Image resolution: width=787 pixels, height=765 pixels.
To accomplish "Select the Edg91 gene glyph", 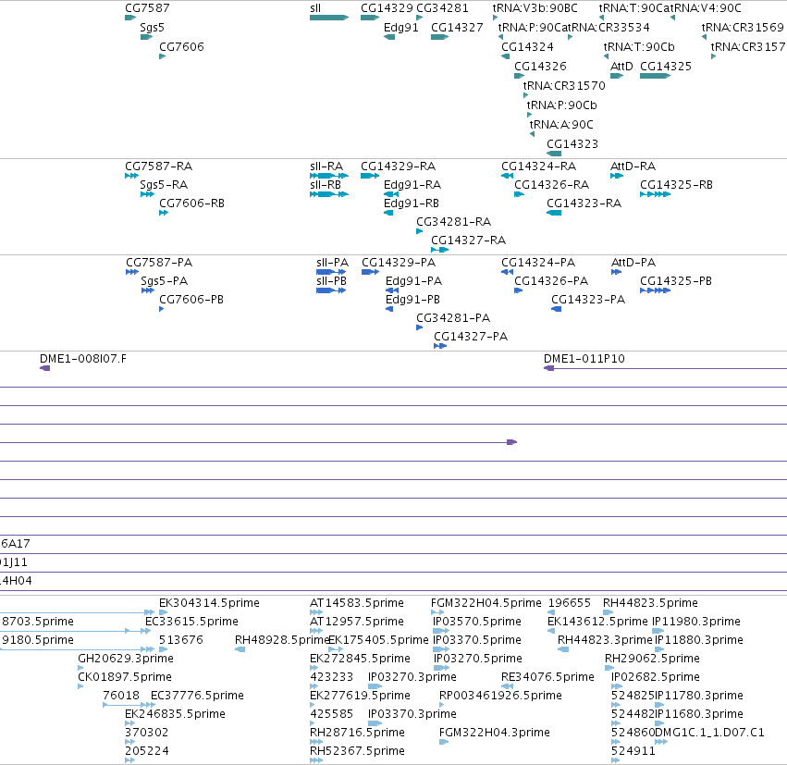I will (x=389, y=37).
